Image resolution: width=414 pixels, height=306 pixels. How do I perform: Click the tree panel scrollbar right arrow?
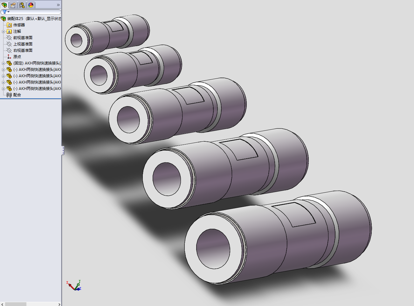click(59, 304)
